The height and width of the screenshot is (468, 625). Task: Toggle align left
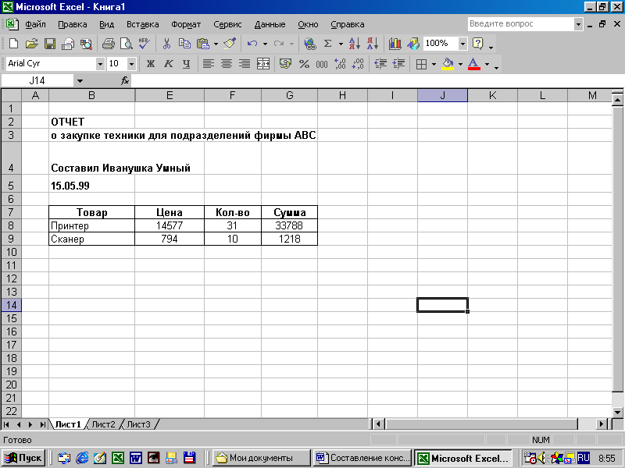(209, 64)
